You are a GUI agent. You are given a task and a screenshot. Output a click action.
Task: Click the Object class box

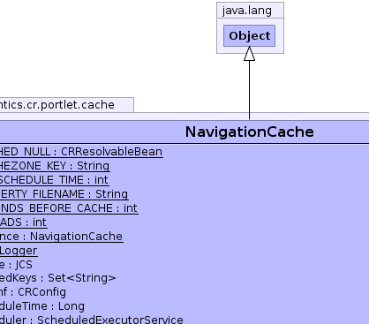pyautogui.click(x=249, y=35)
